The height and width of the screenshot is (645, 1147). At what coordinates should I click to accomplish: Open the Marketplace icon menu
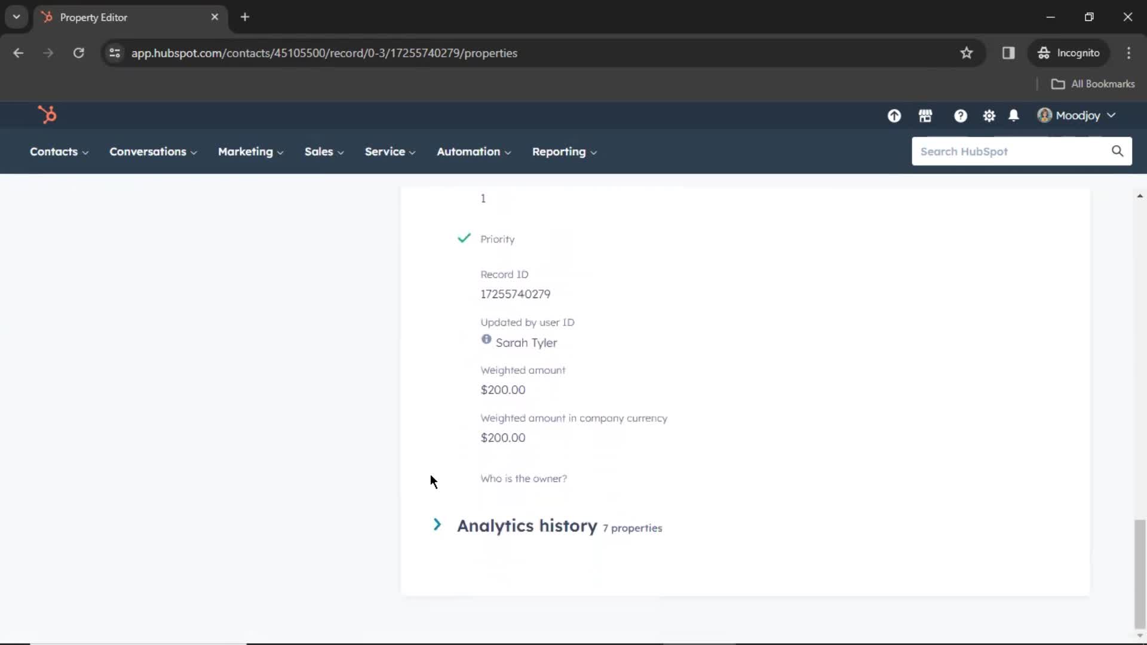pos(925,116)
